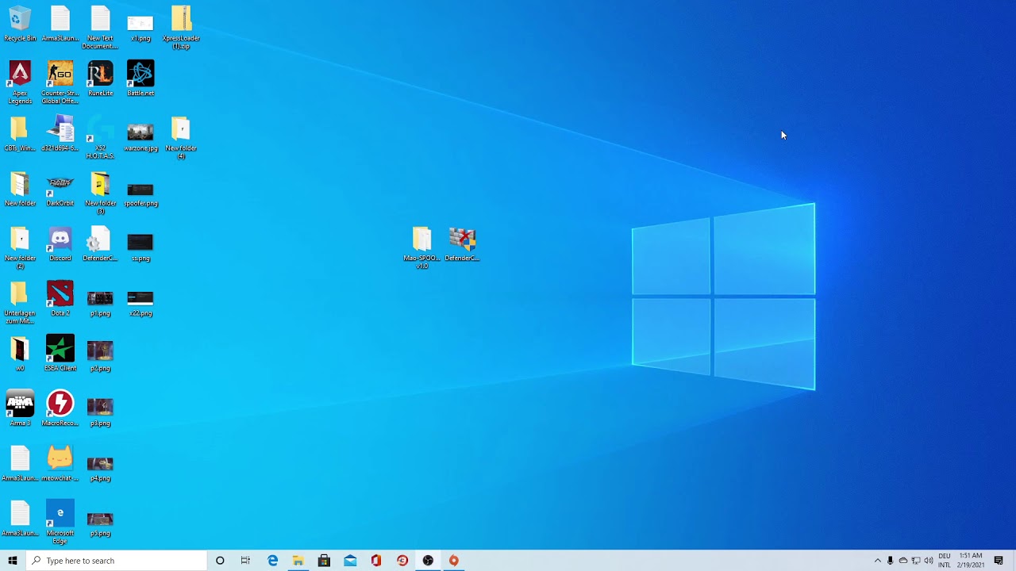Image resolution: width=1016 pixels, height=571 pixels.
Task: Select the MacroRecorder shortcut
Action: (x=60, y=408)
